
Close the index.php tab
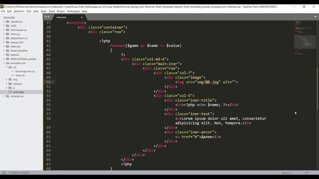pyautogui.click(x=82, y=17)
